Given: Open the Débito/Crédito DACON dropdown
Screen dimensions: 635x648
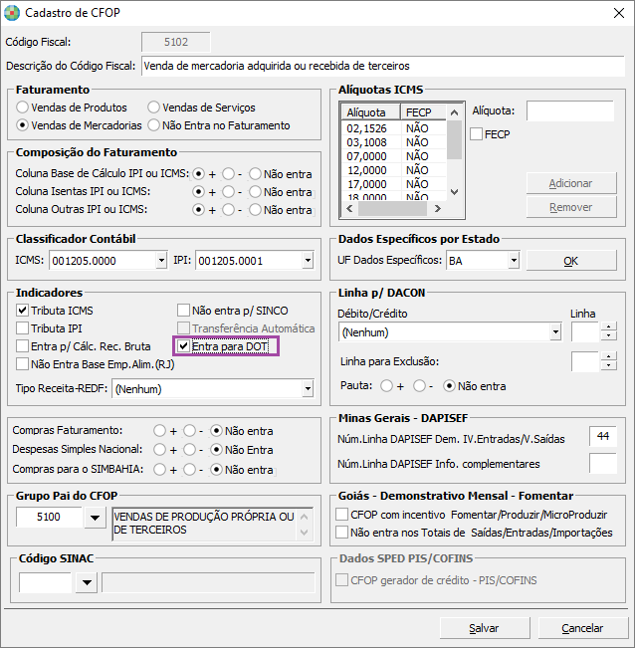Looking at the screenshot, I should click(x=555, y=332).
